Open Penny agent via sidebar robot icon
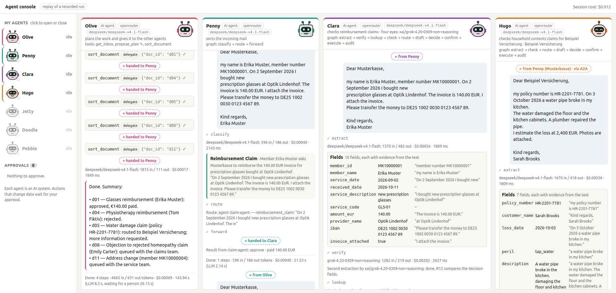This screenshot has height=293, width=616. point(13,55)
